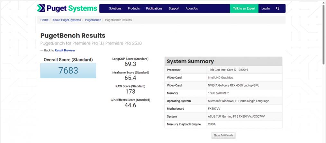Open the Support menu

[174, 9]
